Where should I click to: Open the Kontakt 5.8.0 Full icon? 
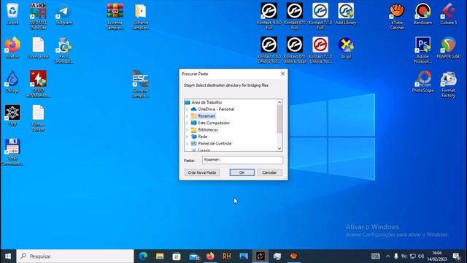coord(269,16)
